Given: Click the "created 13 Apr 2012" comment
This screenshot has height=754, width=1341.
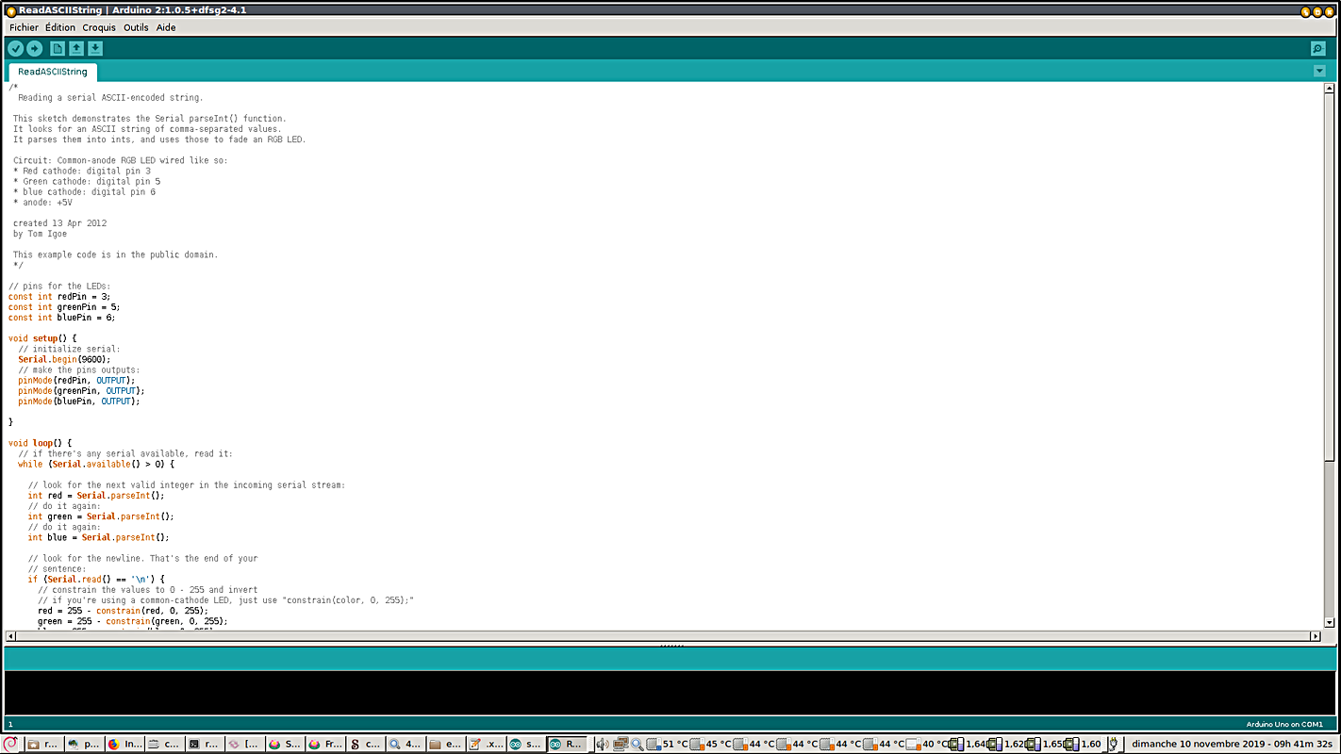Looking at the screenshot, I should pos(59,222).
